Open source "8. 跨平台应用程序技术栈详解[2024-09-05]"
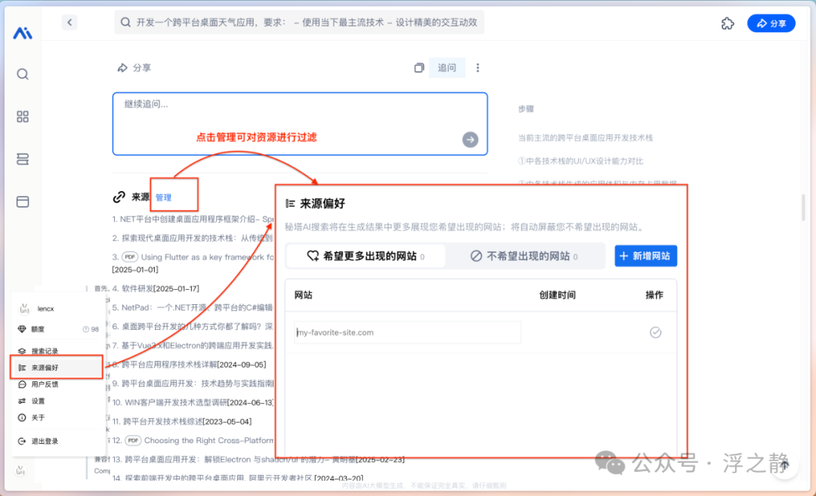Screen dimensions: 816x496 189,365
